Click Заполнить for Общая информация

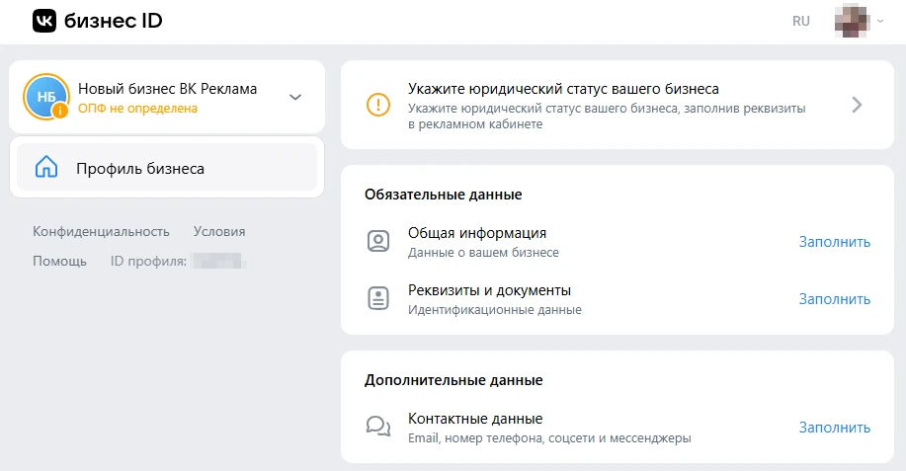[x=834, y=242]
